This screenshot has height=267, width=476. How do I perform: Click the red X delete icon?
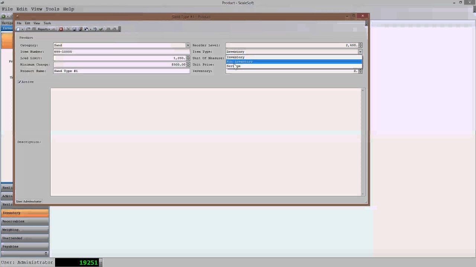pos(61,29)
